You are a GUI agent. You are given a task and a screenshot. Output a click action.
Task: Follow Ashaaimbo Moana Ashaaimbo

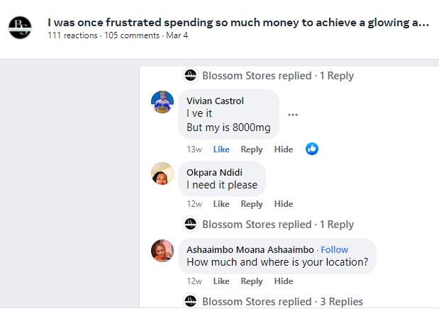coord(334,249)
